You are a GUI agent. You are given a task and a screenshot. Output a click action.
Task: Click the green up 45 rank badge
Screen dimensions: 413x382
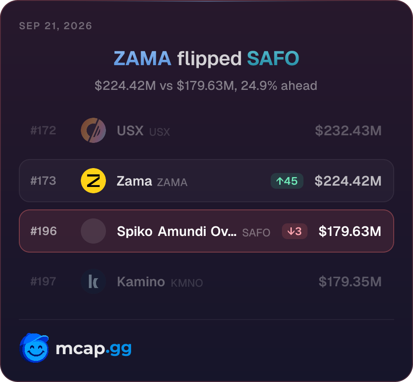point(287,181)
